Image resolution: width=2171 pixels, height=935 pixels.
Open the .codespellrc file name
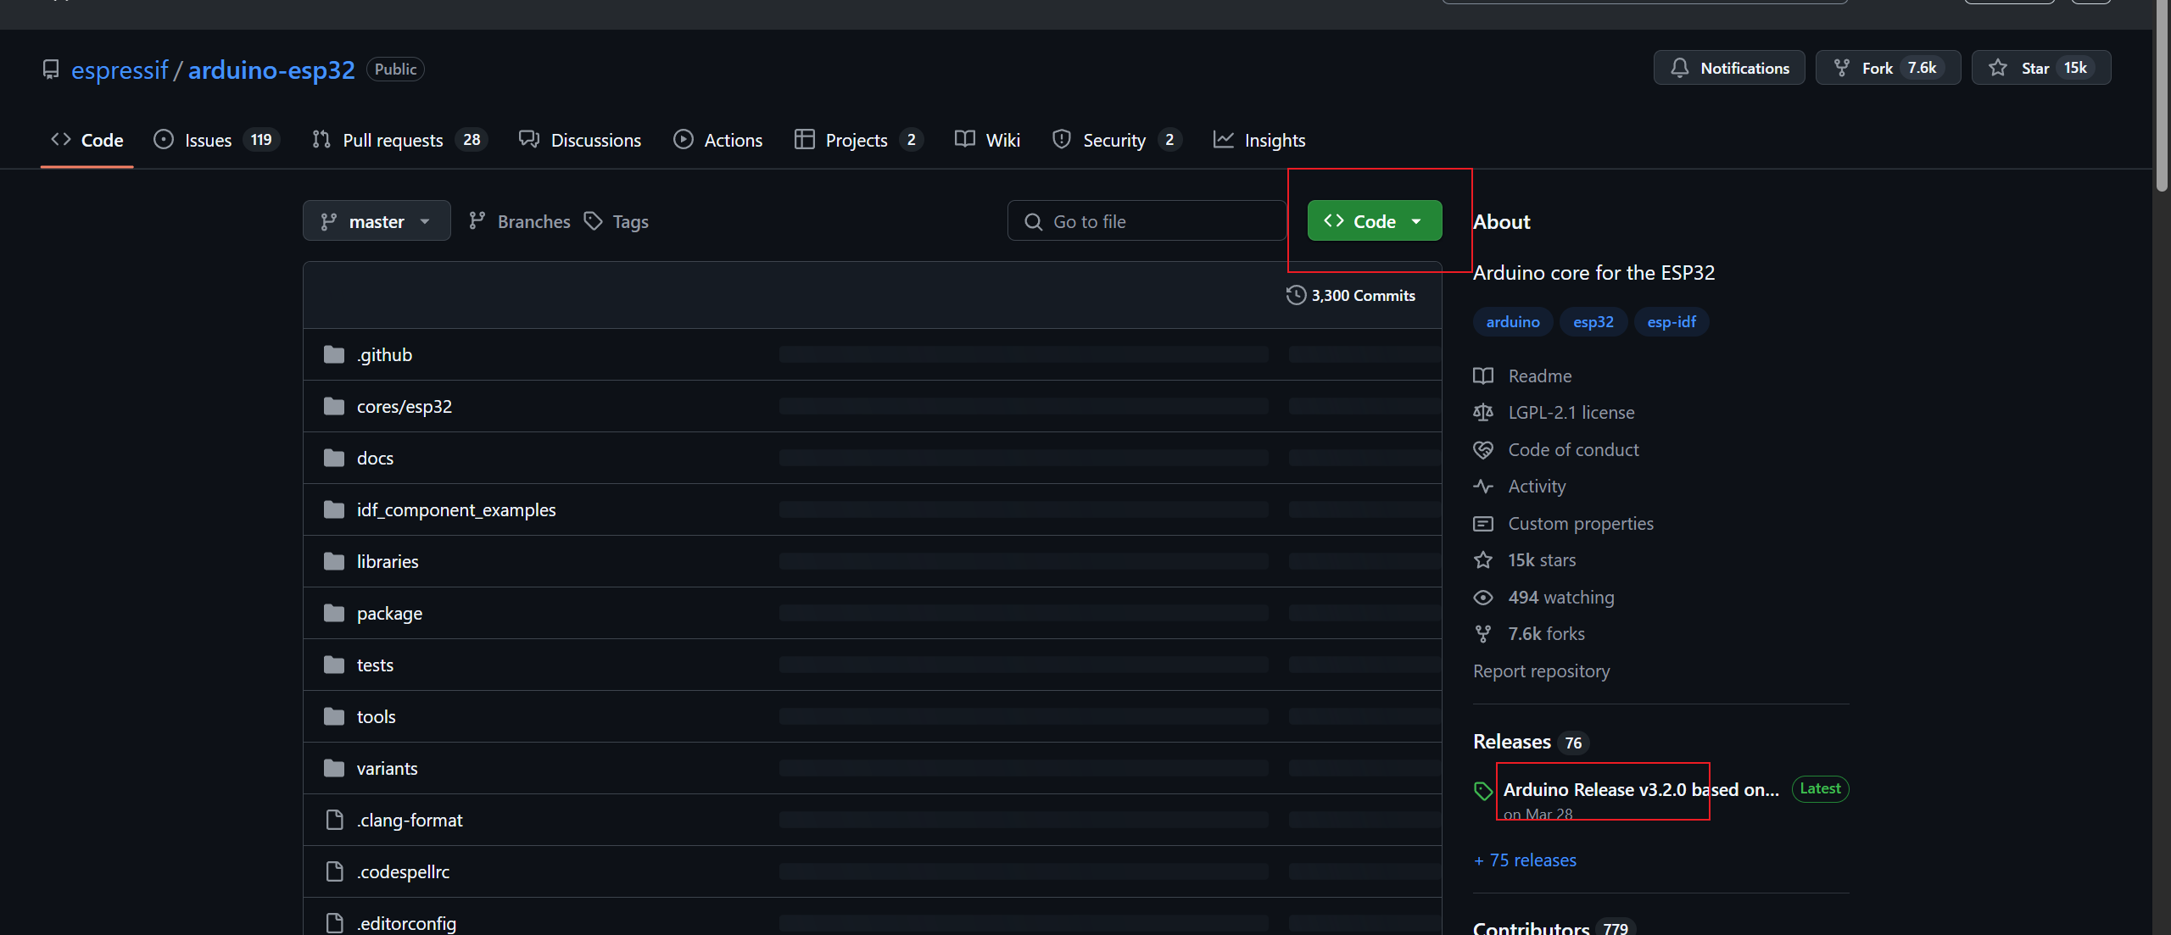[x=403, y=871]
